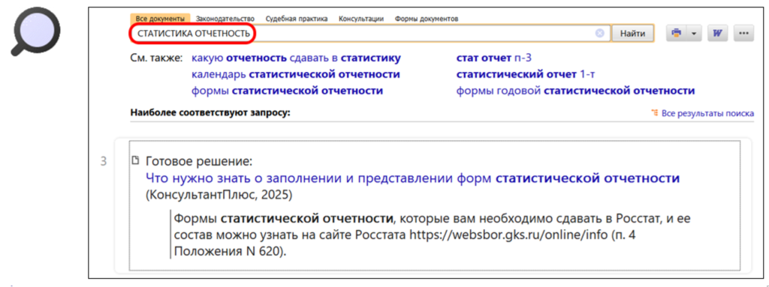Screen dimensions: 769x287
Task: Open document Что нужно знать о заполнении
Action: [412, 178]
